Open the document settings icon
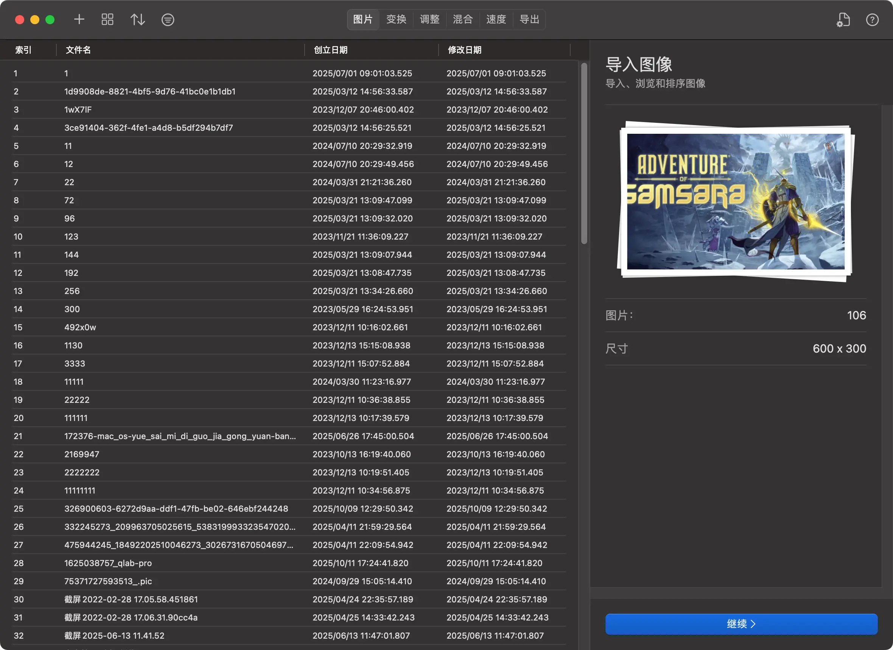 tap(843, 20)
